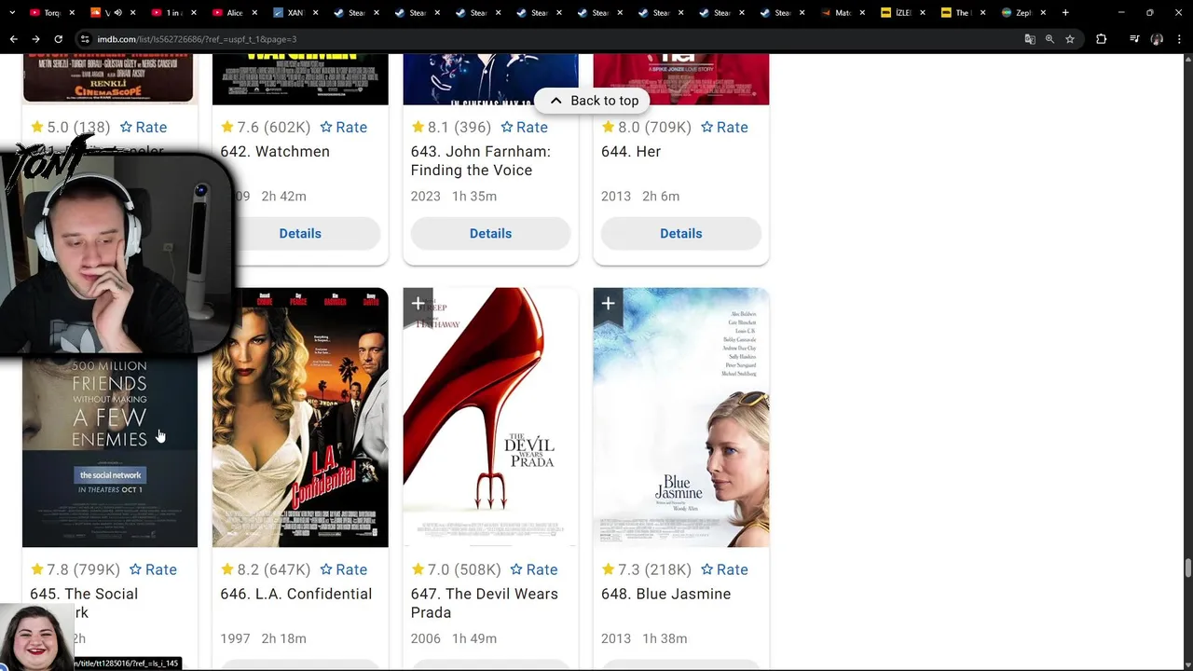Viewport: 1193px width, 671px height.
Task: Go forward in browser history
Action: (35, 39)
